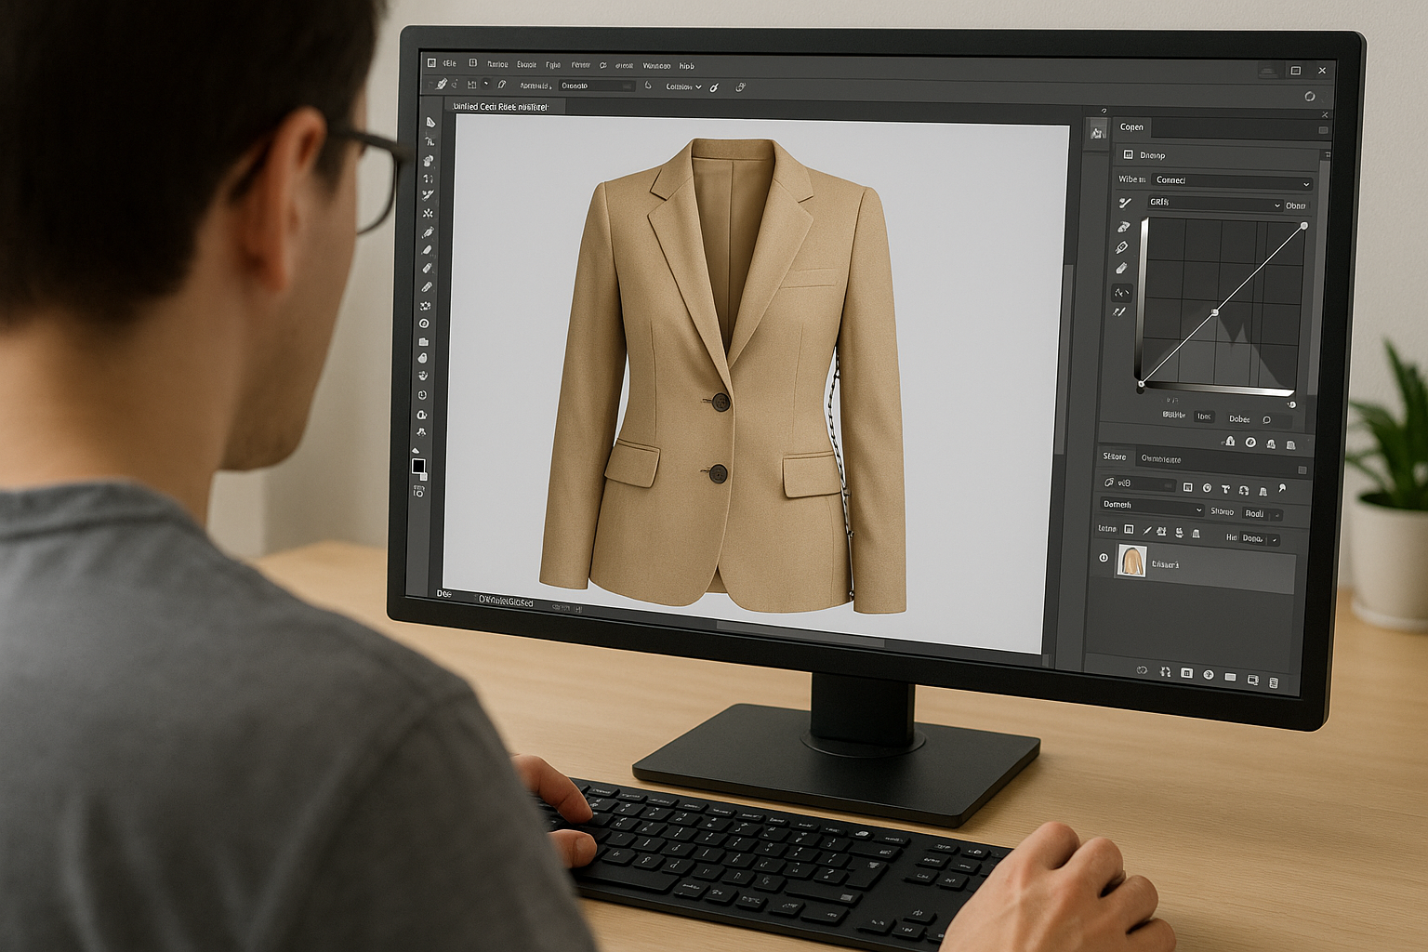Select the gray point eyedropper in curves
The height and width of the screenshot is (952, 1428).
click(1122, 247)
